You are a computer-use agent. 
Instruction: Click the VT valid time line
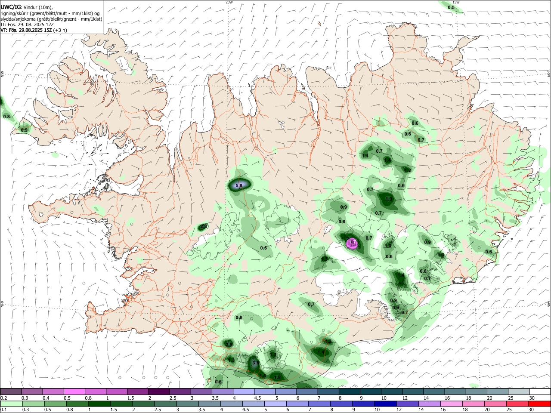[x=34, y=30]
